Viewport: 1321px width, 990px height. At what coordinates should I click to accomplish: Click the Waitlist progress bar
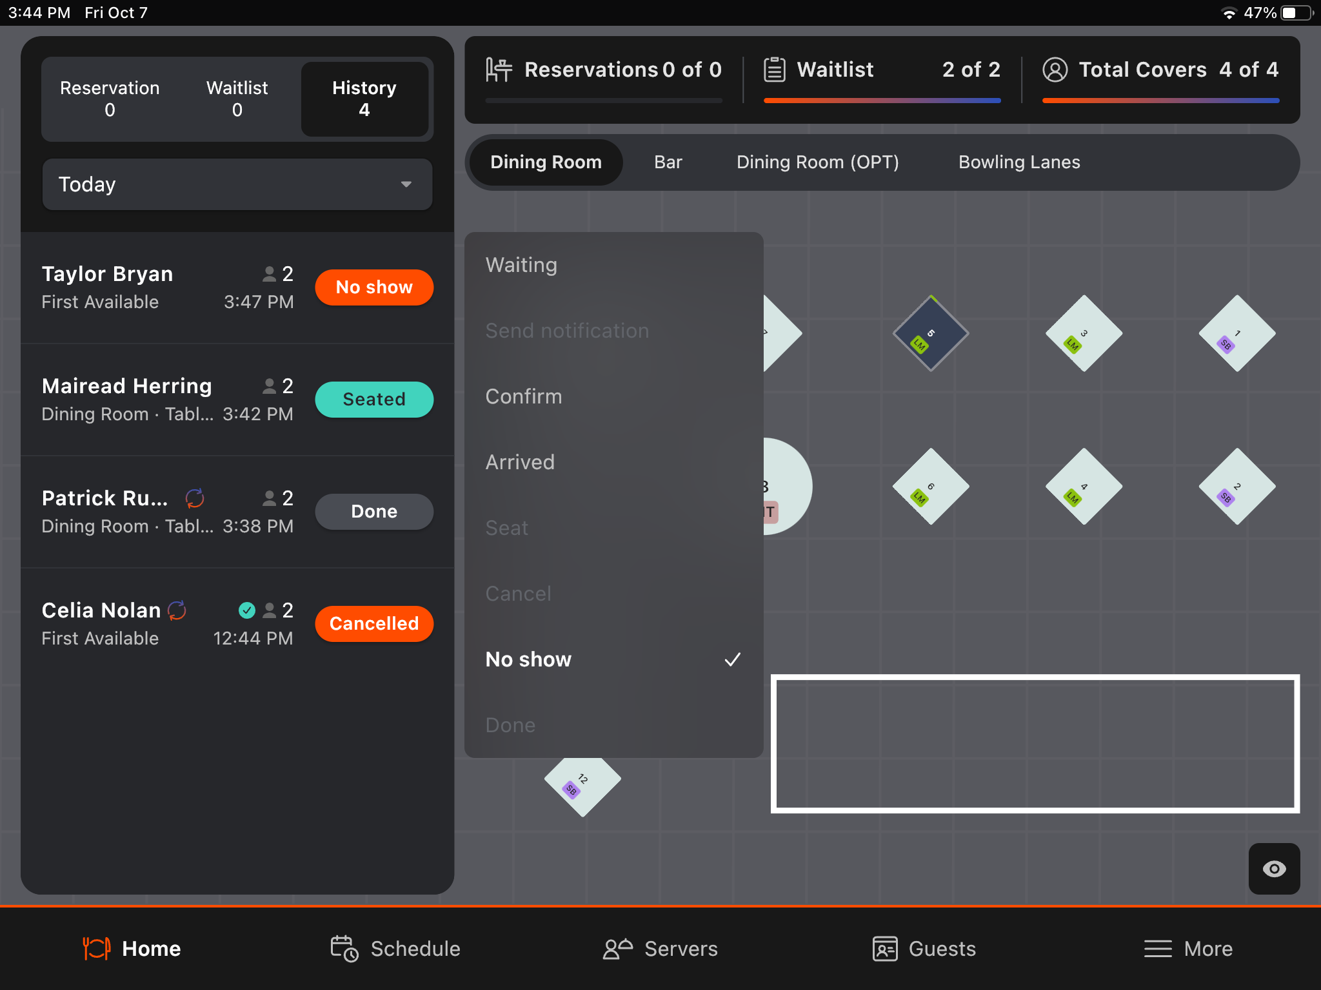pyautogui.click(x=882, y=101)
